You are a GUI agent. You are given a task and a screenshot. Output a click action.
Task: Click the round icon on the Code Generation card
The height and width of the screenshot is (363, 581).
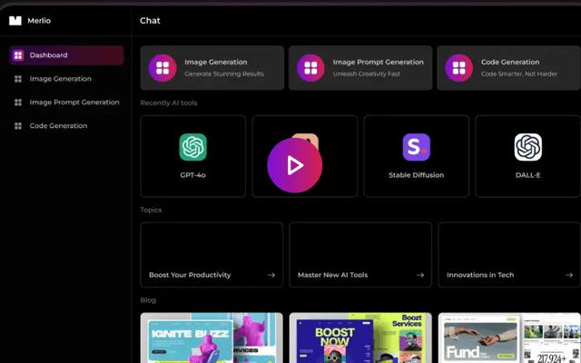(x=459, y=68)
